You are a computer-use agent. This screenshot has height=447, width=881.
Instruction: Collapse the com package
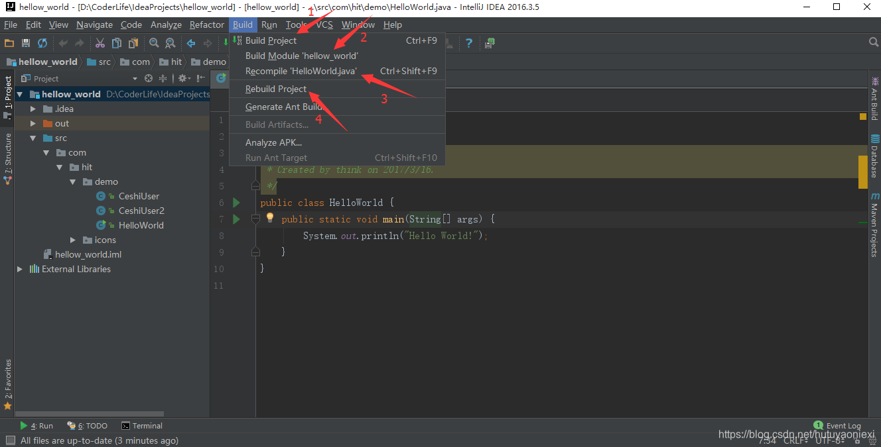(46, 152)
